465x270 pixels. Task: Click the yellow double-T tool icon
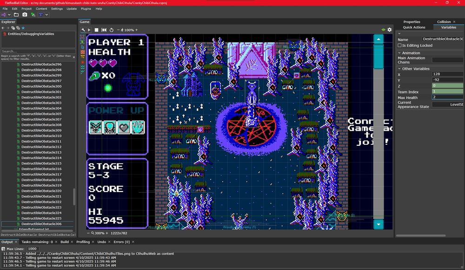(82, 57)
